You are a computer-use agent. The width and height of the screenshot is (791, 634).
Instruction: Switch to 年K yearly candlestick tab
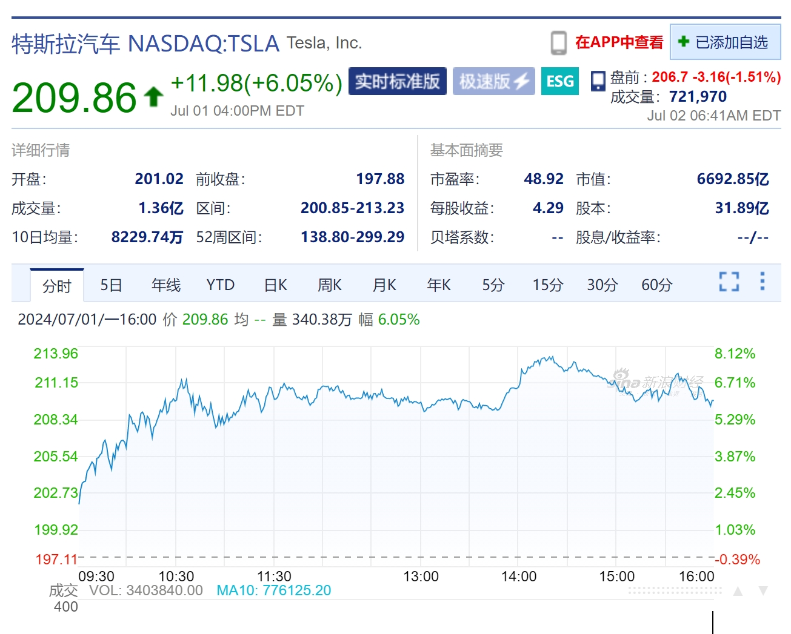439,285
